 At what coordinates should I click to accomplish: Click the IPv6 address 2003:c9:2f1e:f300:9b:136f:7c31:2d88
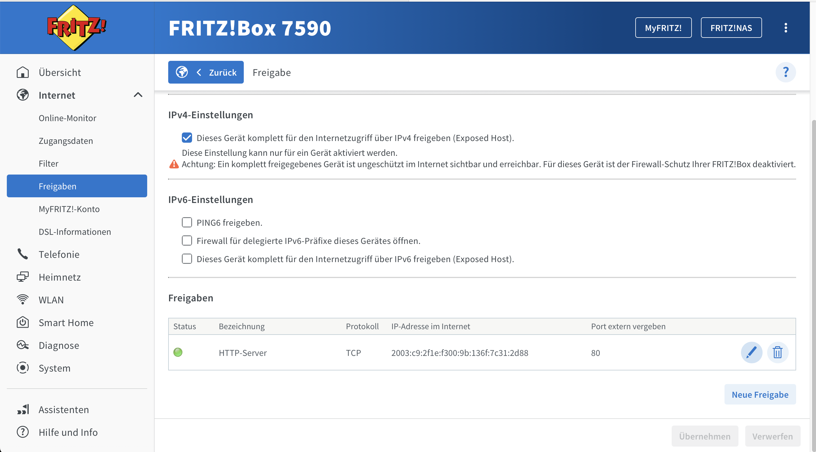460,353
